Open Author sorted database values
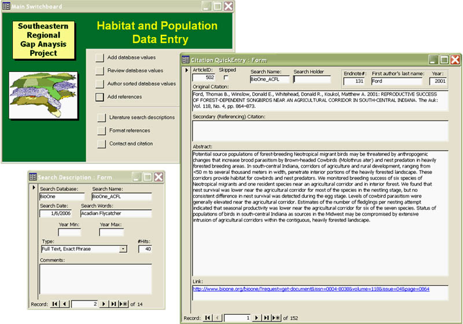This screenshot has height=324, width=463. coord(100,84)
